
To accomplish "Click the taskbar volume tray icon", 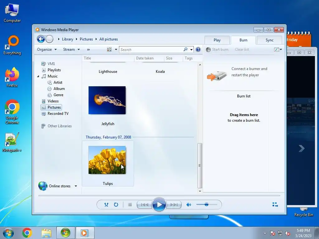I will tap(288, 233).
